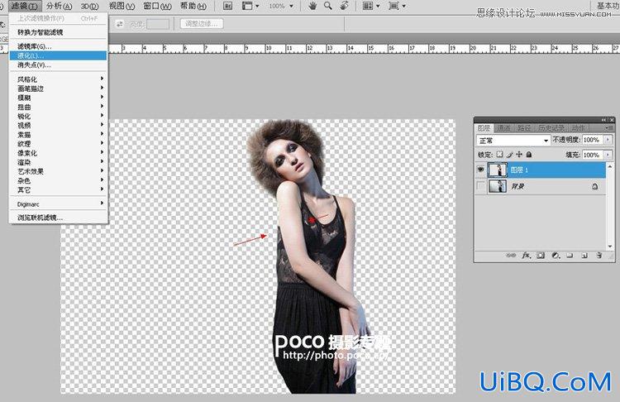
Task: Click the height input field in options bar
Action: coord(158,24)
